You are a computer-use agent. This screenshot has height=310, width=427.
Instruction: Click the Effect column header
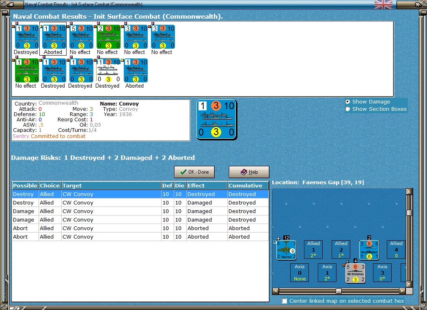pos(207,185)
